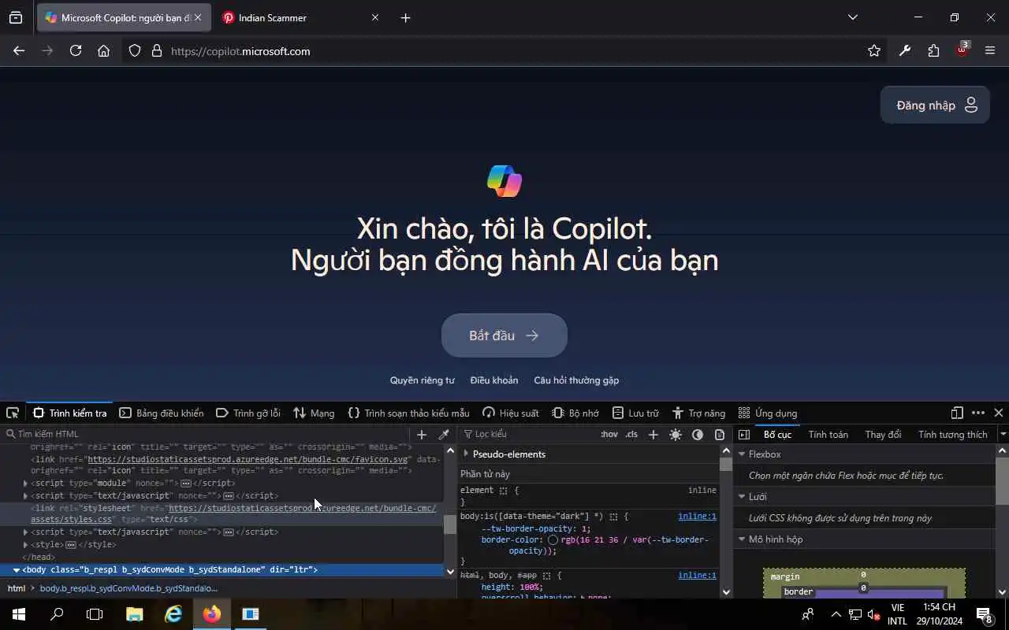Viewport: 1009px width, 630px height.
Task: Open the DevTools three-dot options menu
Action: (x=978, y=413)
